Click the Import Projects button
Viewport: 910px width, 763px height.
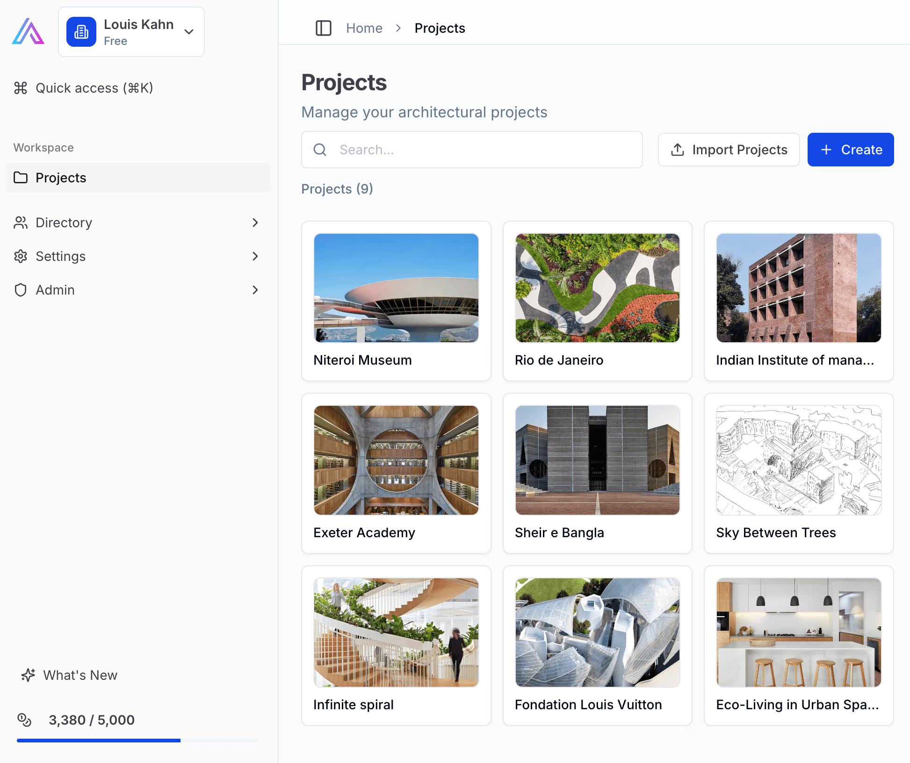(x=729, y=150)
